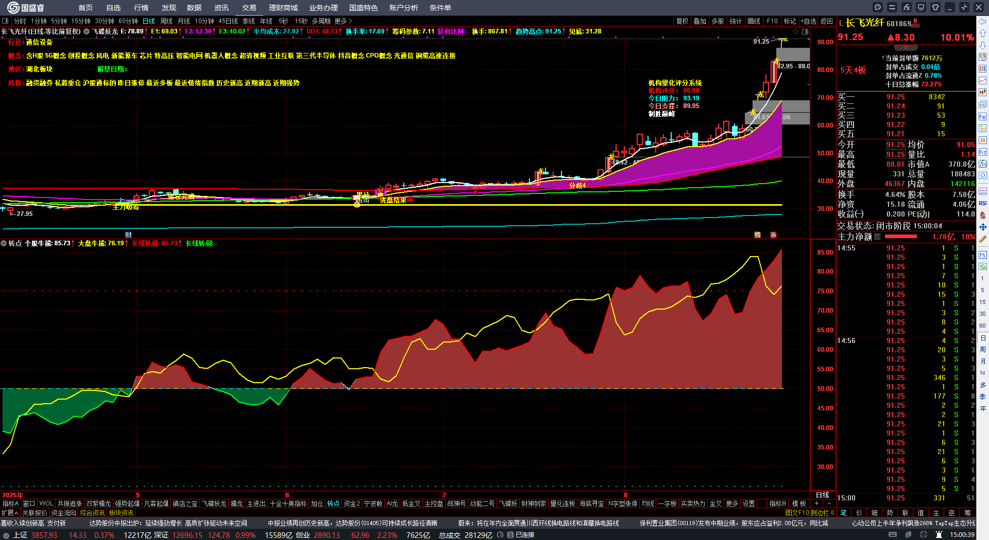The image size is (989, 540).
Task: Click the crosshair target icon in status bar
Action: (x=924, y=535)
